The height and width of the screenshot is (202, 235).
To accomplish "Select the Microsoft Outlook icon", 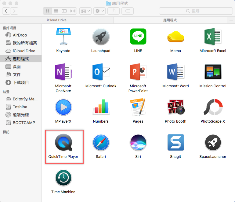I will click(101, 72).
